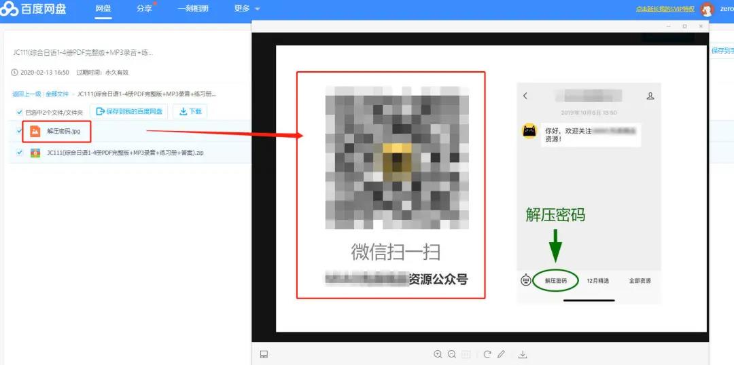The width and height of the screenshot is (734, 365).
Task: Uncheck the 解压密码.jpg checkbox
Action: pos(19,131)
